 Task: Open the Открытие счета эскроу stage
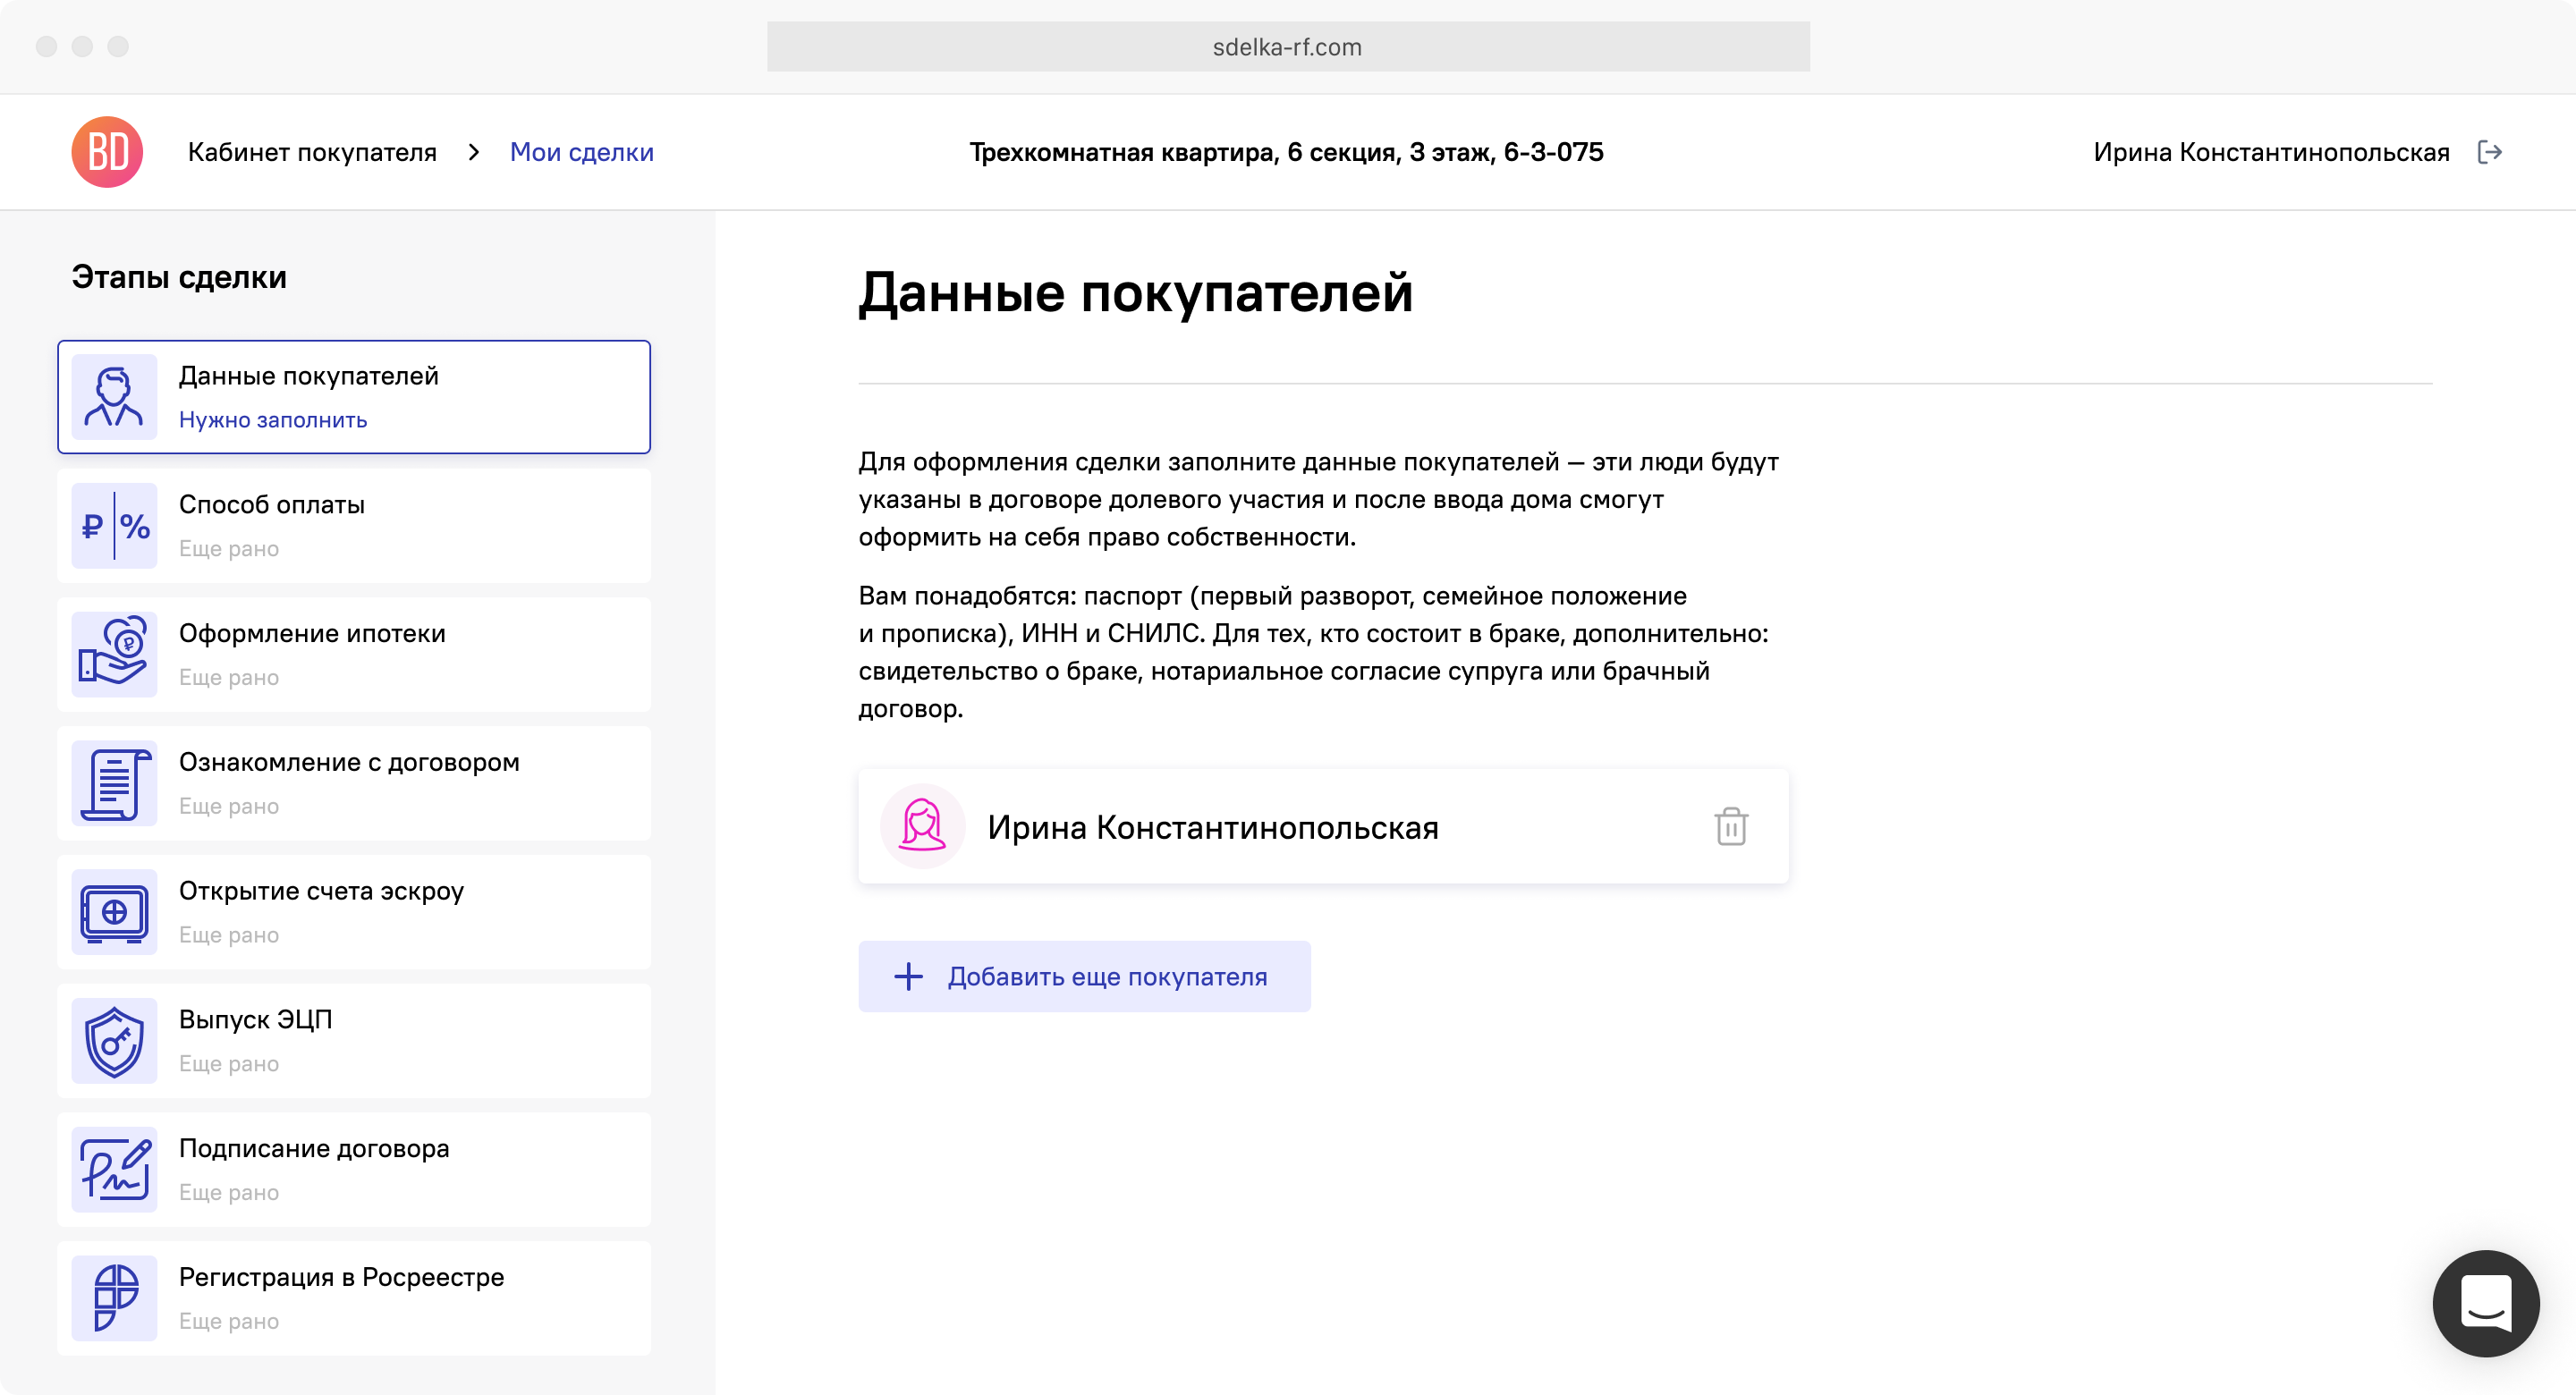click(354, 913)
